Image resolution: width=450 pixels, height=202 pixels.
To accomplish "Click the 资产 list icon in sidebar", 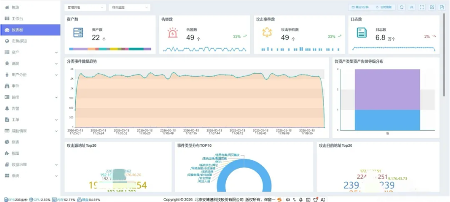I will click(7, 52).
